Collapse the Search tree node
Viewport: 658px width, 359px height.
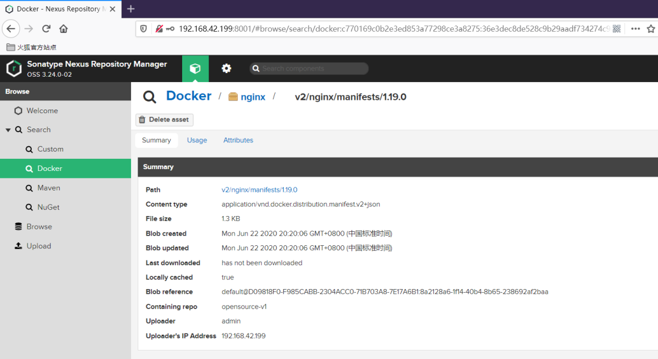(8, 130)
